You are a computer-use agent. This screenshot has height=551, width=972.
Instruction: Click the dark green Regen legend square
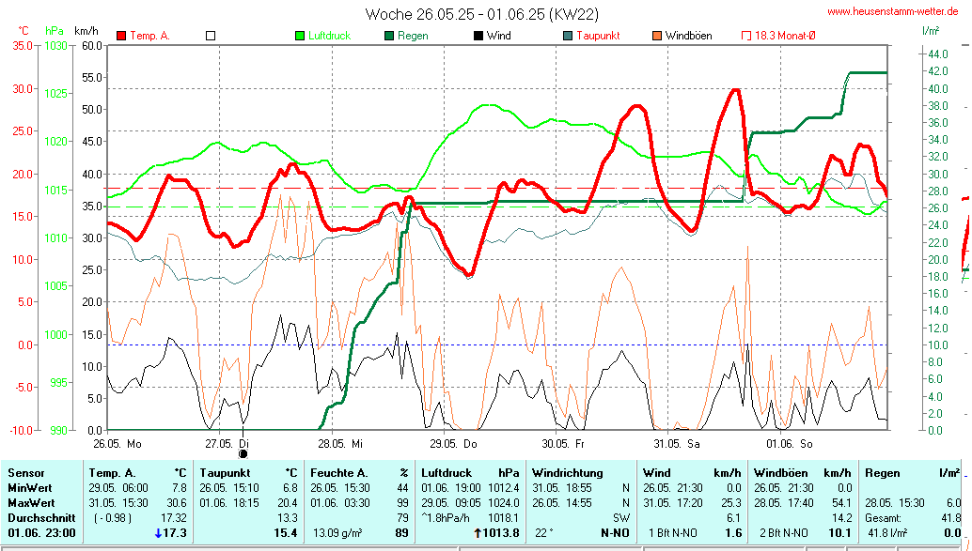[x=388, y=36]
